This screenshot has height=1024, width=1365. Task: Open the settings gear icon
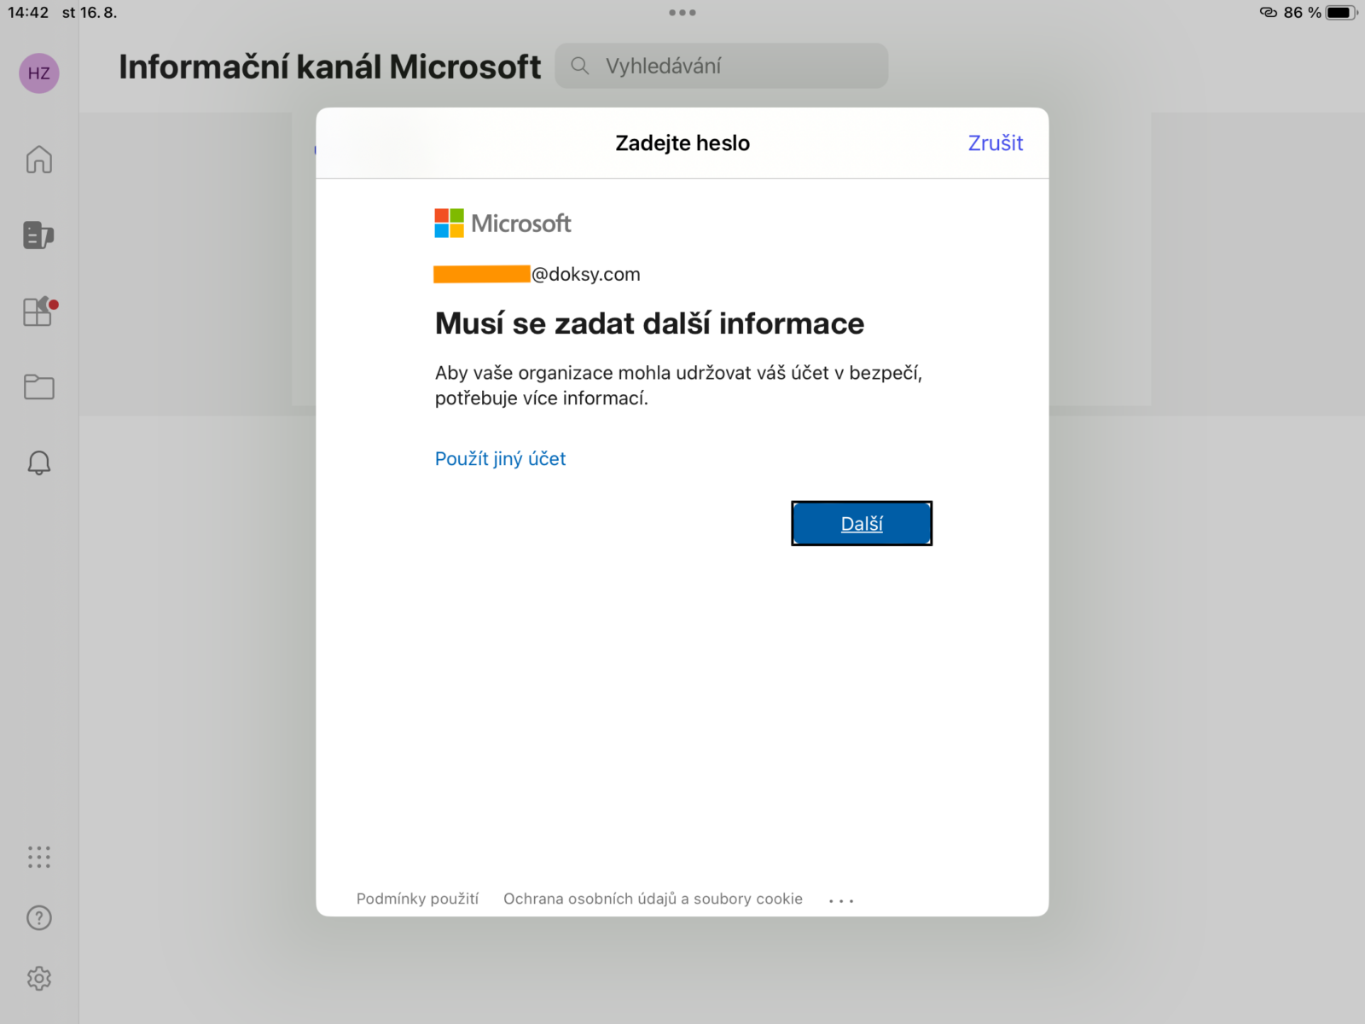coord(39,979)
